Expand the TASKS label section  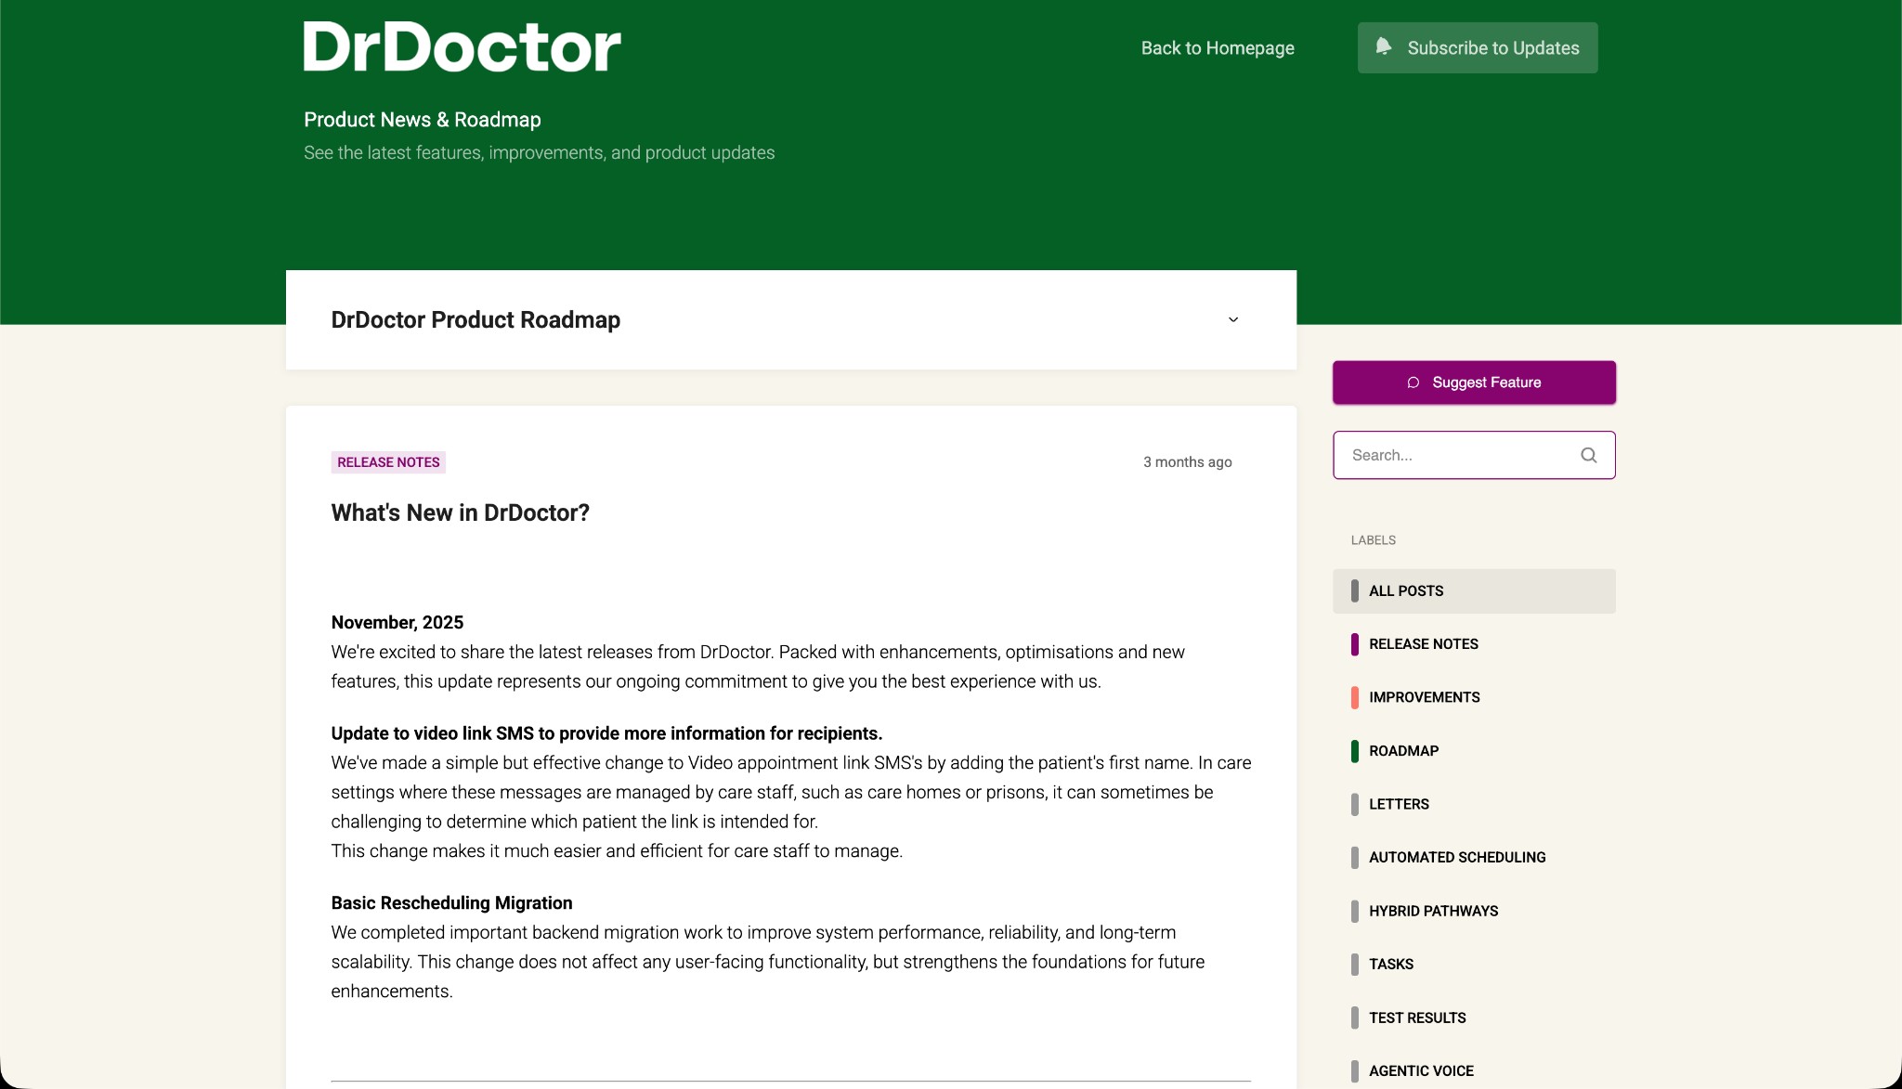(1390, 964)
